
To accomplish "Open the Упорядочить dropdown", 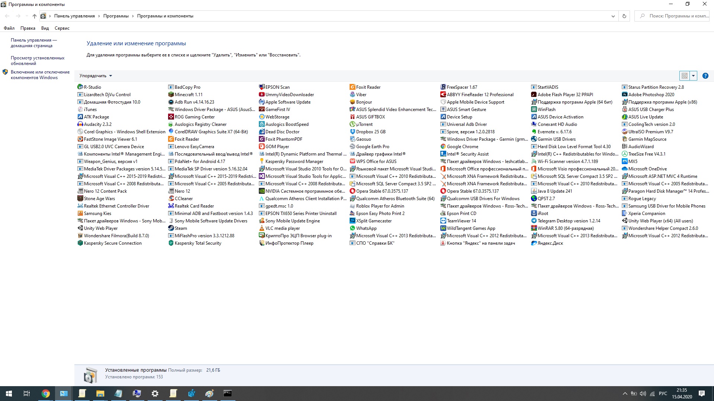I will point(96,76).
